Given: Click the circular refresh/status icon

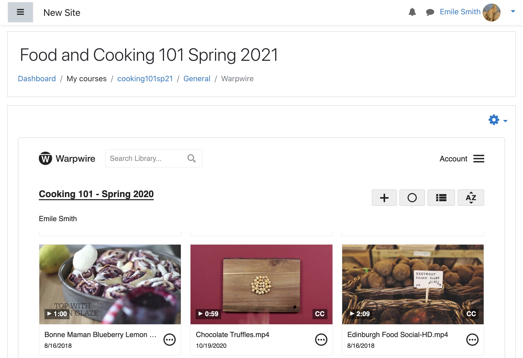Looking at the screenshot, I should [412, 197].
